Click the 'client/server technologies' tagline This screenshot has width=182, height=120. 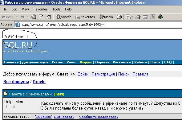click(26, 51)
